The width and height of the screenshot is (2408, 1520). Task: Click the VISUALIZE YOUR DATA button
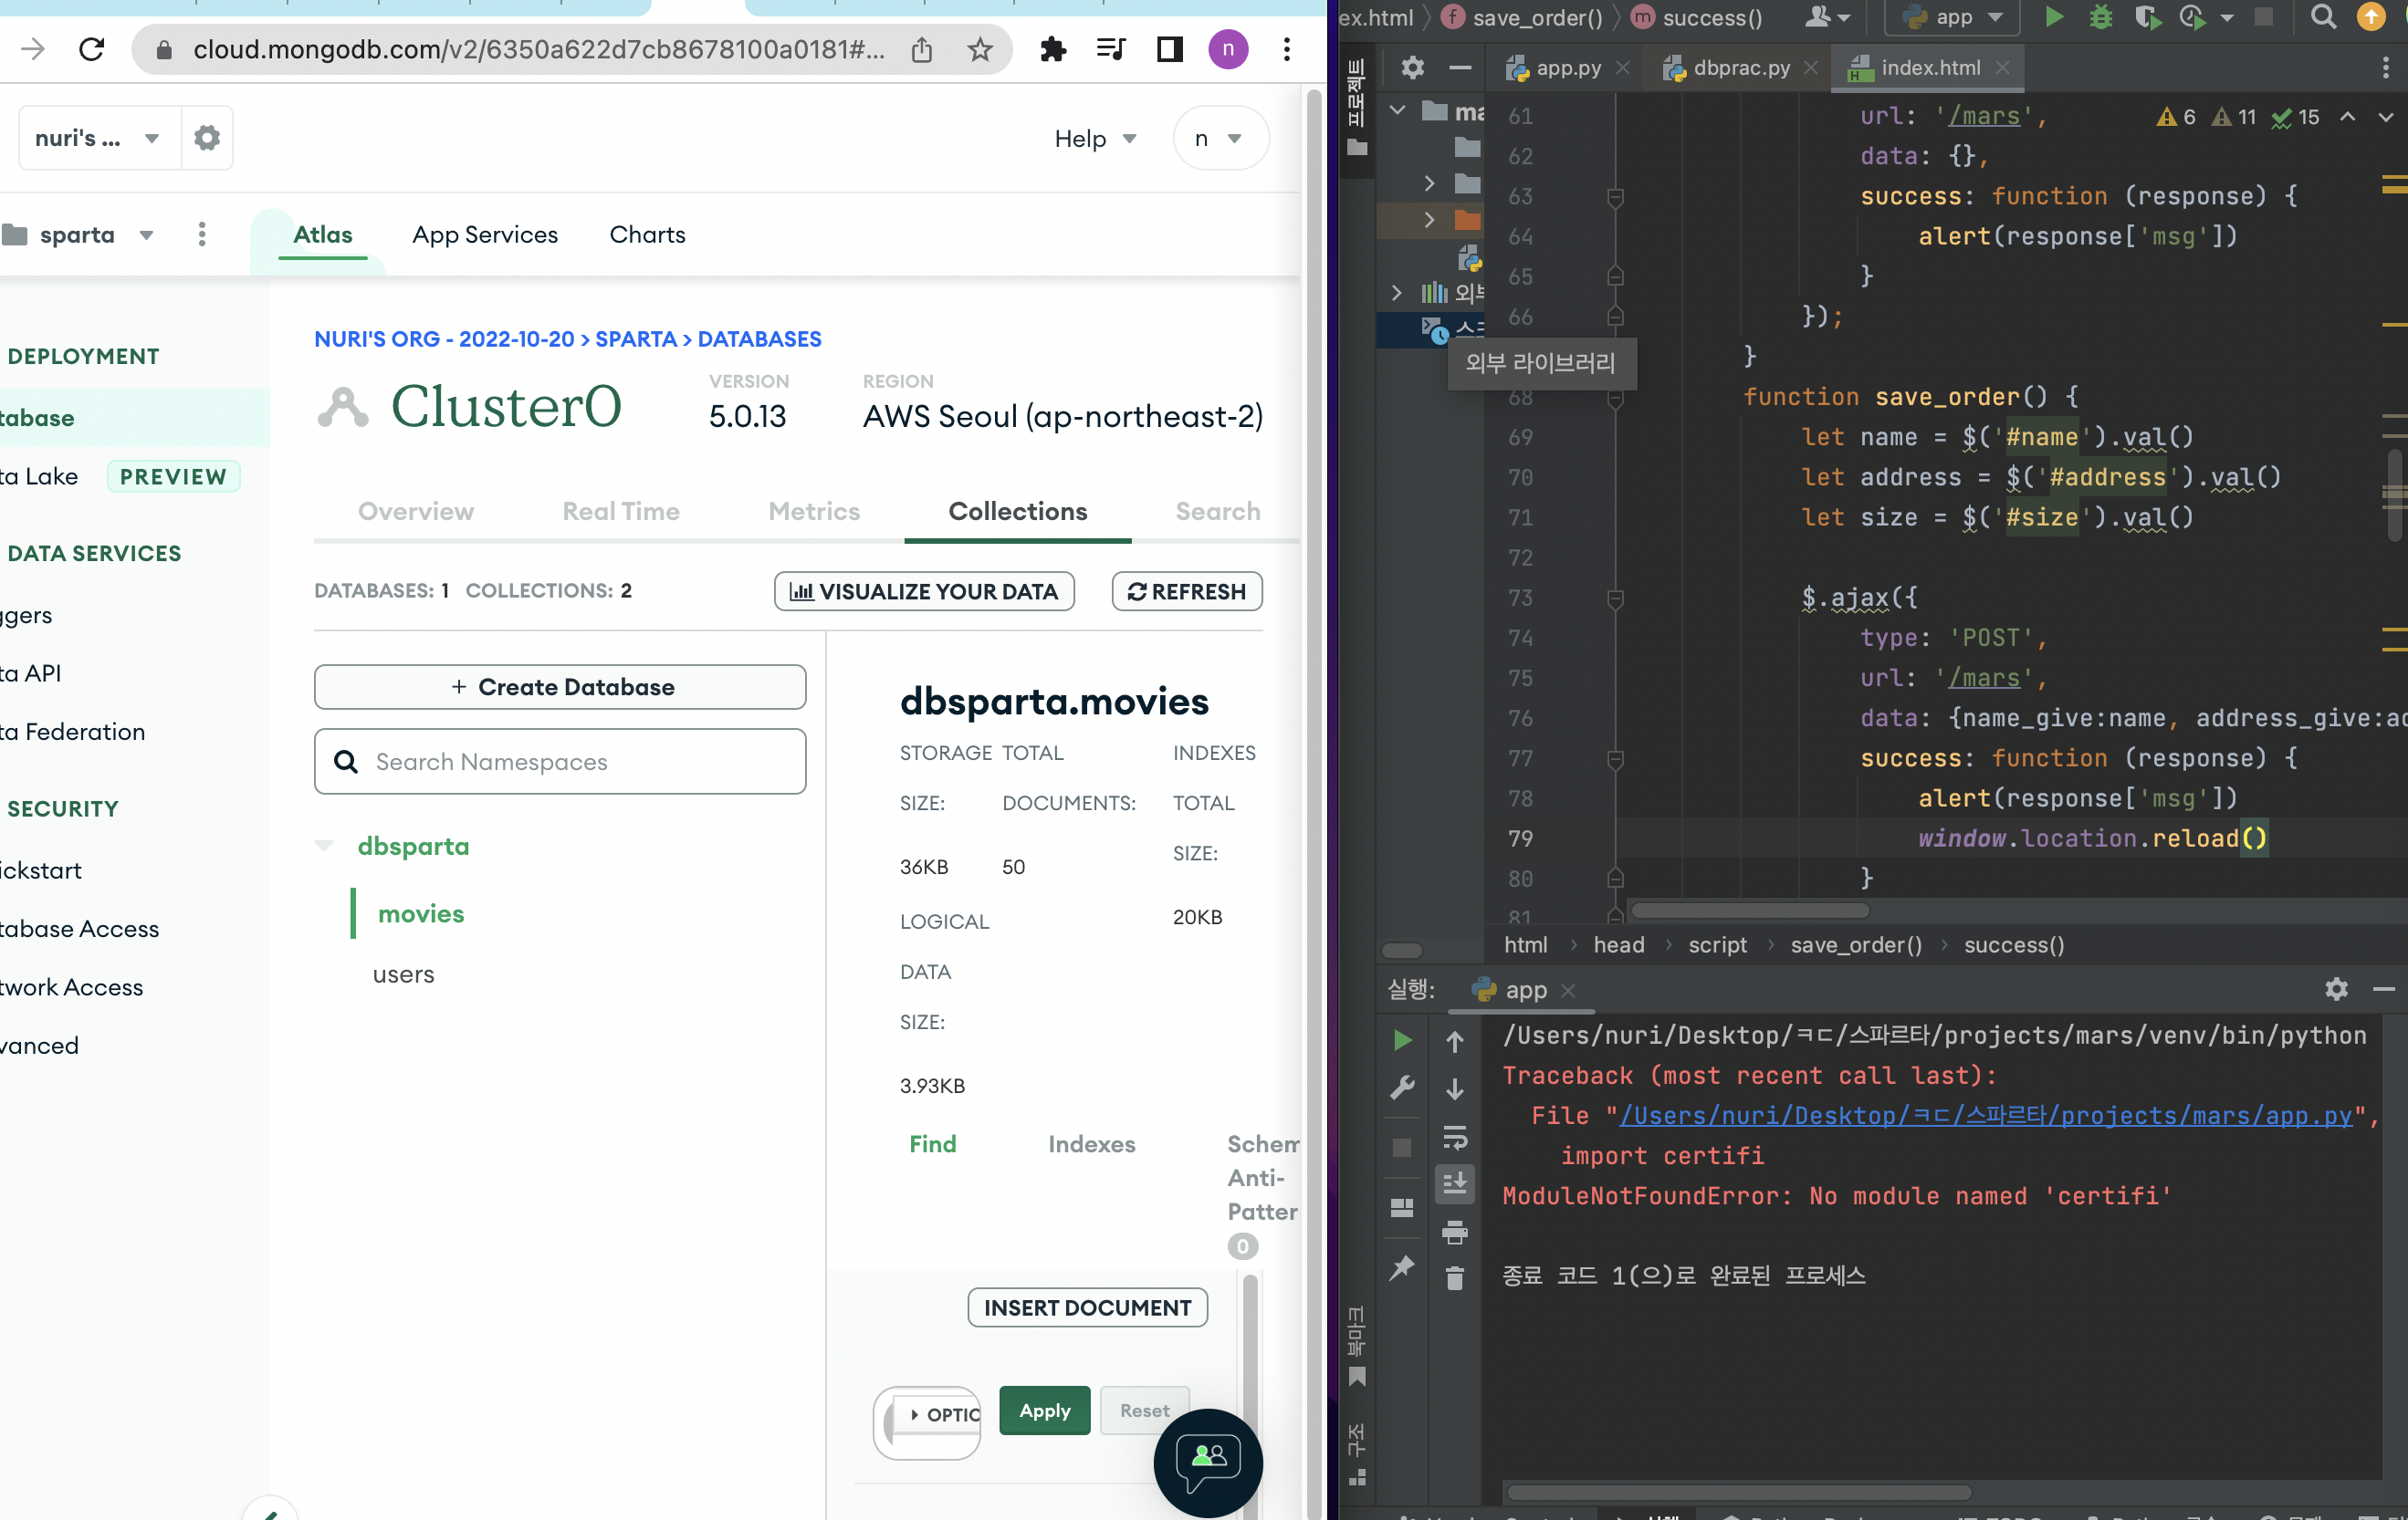924,591
